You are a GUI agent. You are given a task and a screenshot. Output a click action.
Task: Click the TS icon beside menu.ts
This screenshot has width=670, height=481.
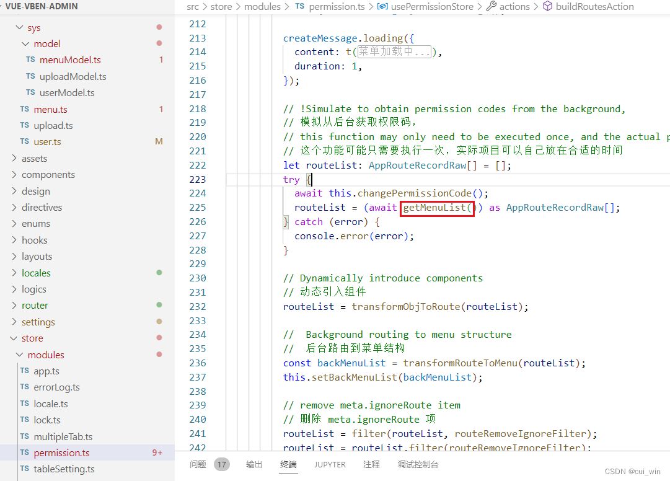24,109
